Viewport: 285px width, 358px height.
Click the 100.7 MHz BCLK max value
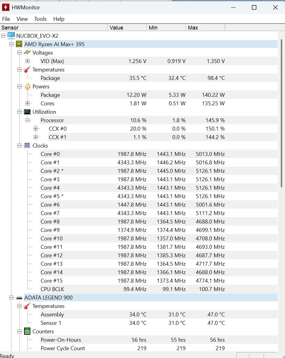click(x=212, y=289)
